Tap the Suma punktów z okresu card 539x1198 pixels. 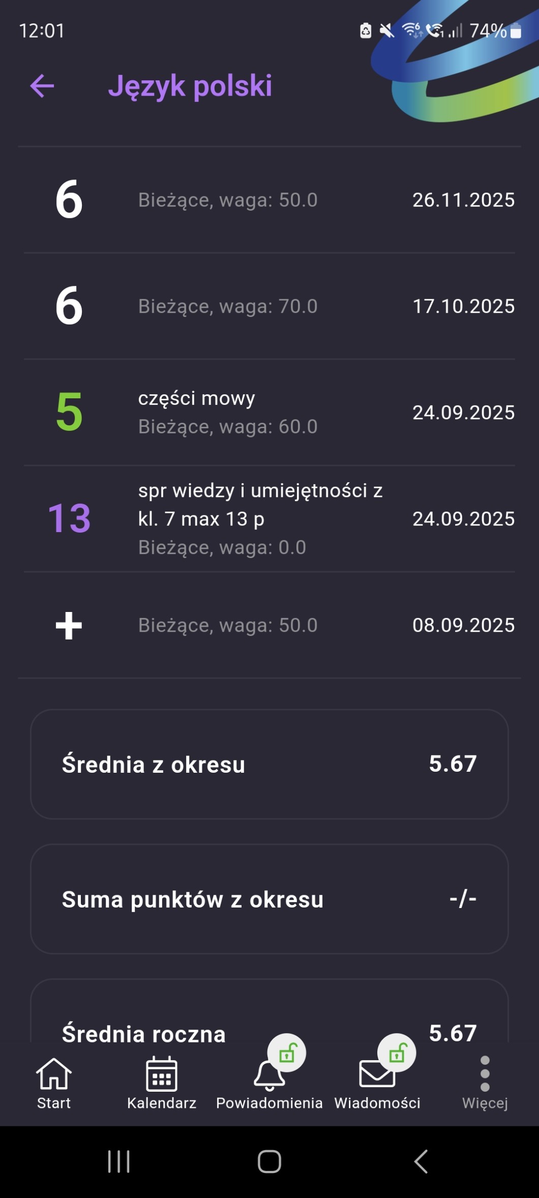[x=269, y=899]
